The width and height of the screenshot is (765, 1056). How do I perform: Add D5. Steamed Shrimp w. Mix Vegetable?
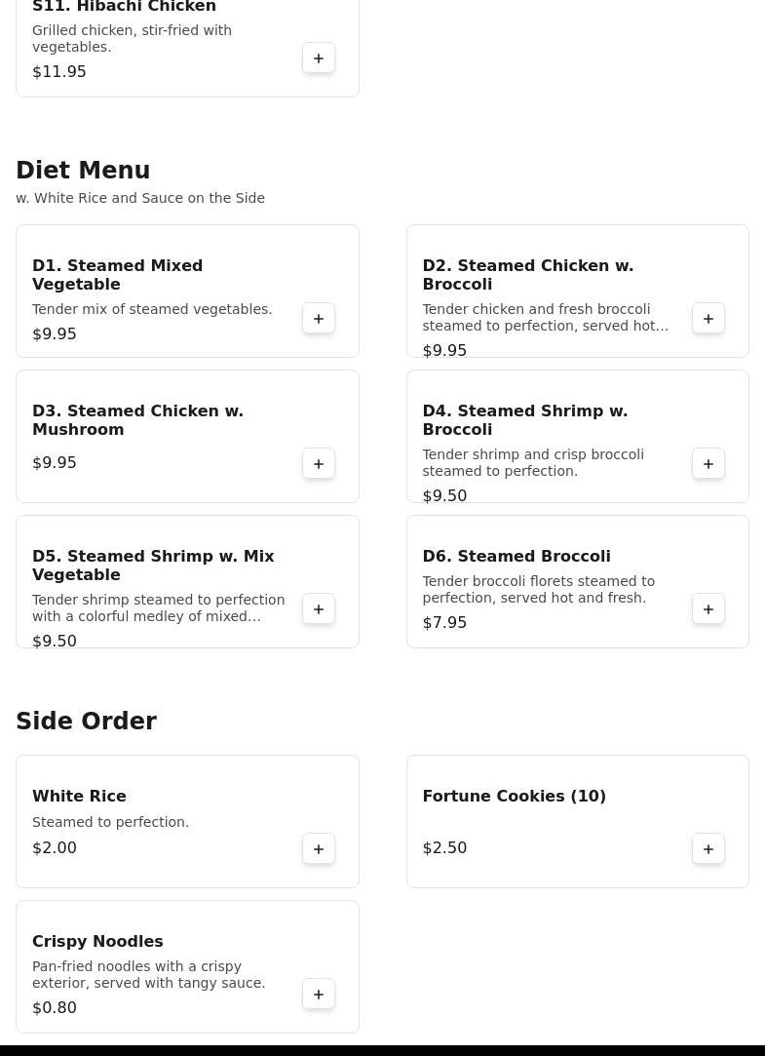click(x=319, y=609)
